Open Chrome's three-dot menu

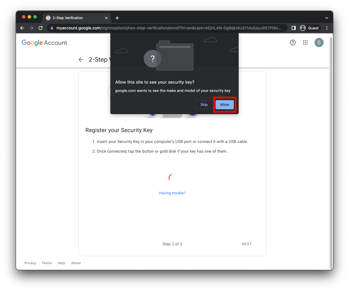click(x=327, y=28)
